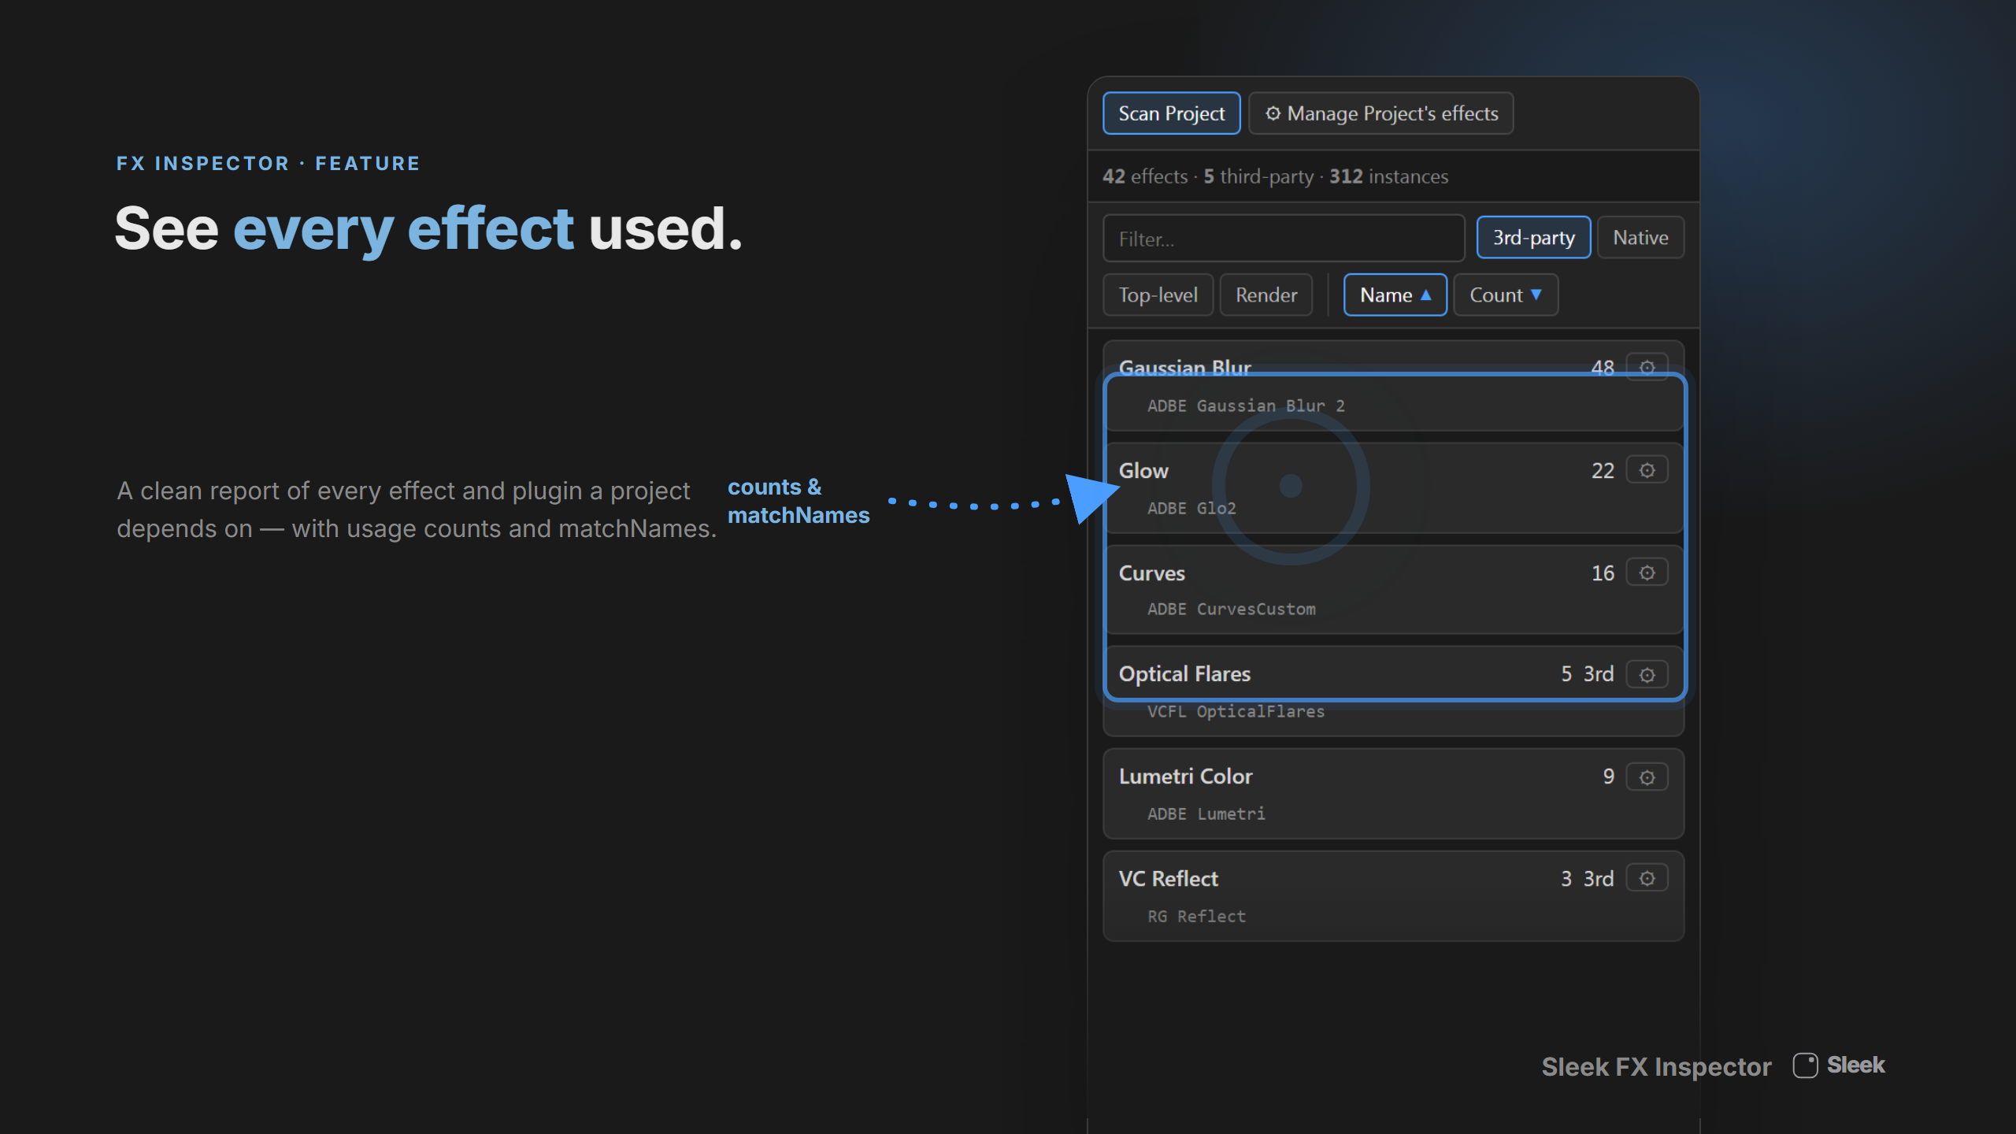
Task: Click the 3rd tag on Optical Flares
Action: (x=1598, y=674)
